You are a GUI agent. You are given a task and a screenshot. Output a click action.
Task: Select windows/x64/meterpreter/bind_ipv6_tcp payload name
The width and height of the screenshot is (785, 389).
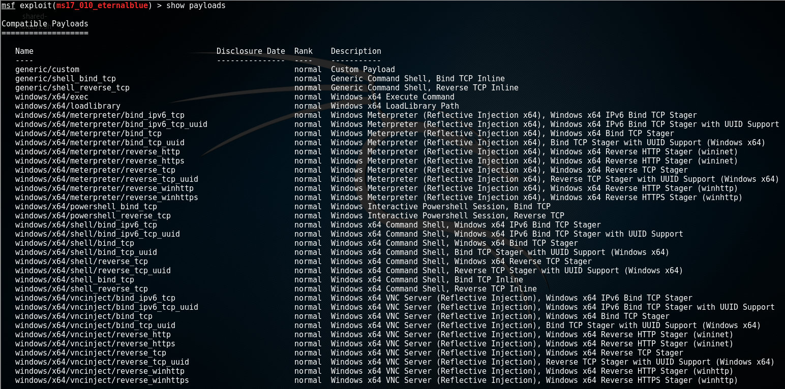tap(100, 115)
